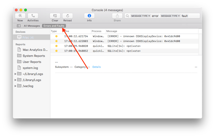
Task: Click the Reports sidebar heading
Action: pyautogui.click(x=20, y=44)
